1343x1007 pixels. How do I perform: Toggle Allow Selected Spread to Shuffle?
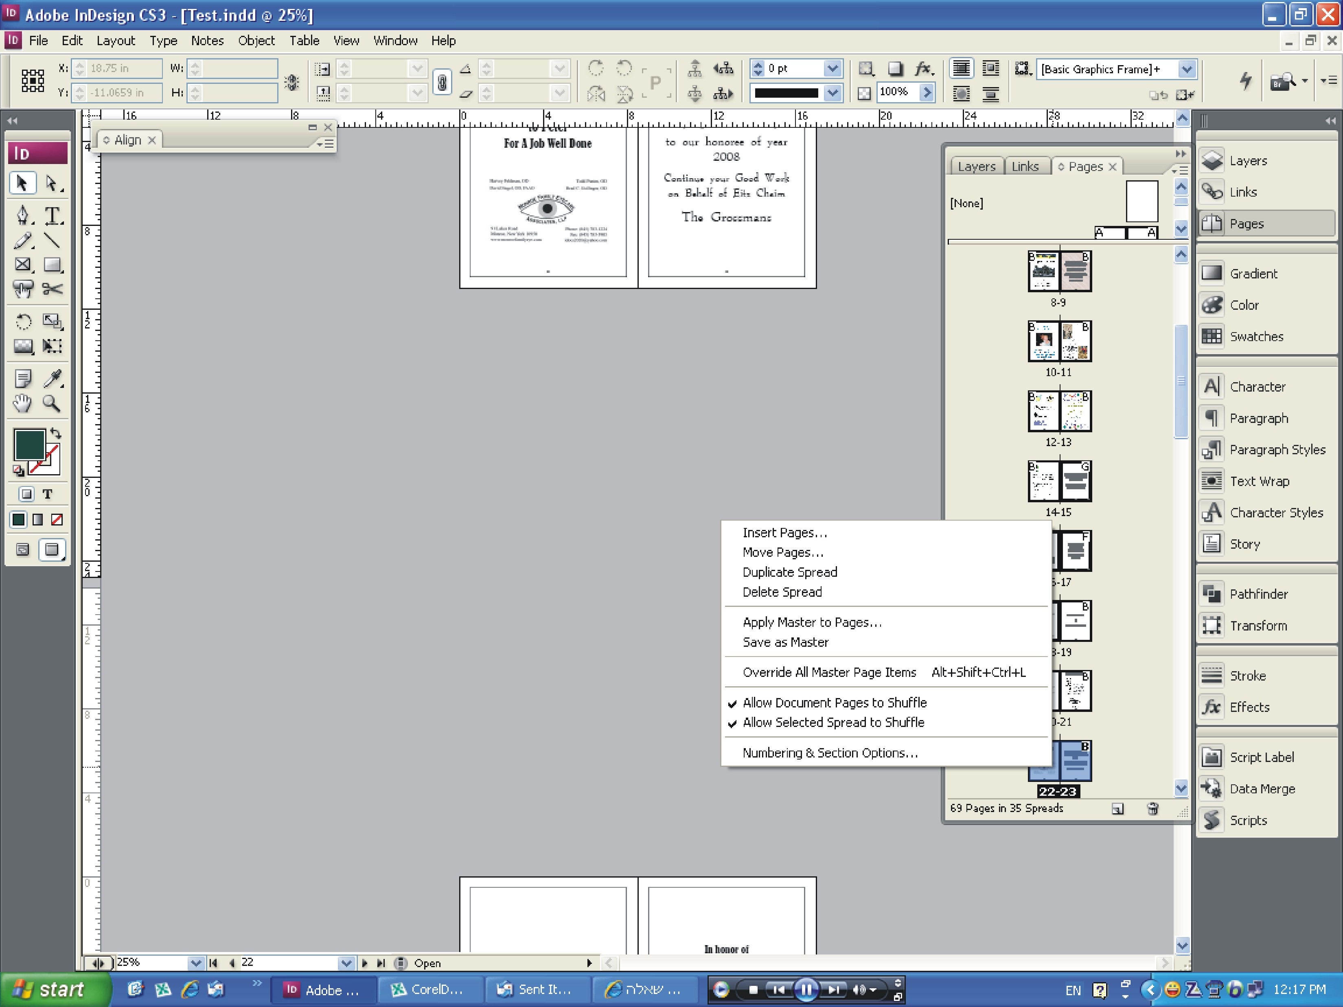833,723
